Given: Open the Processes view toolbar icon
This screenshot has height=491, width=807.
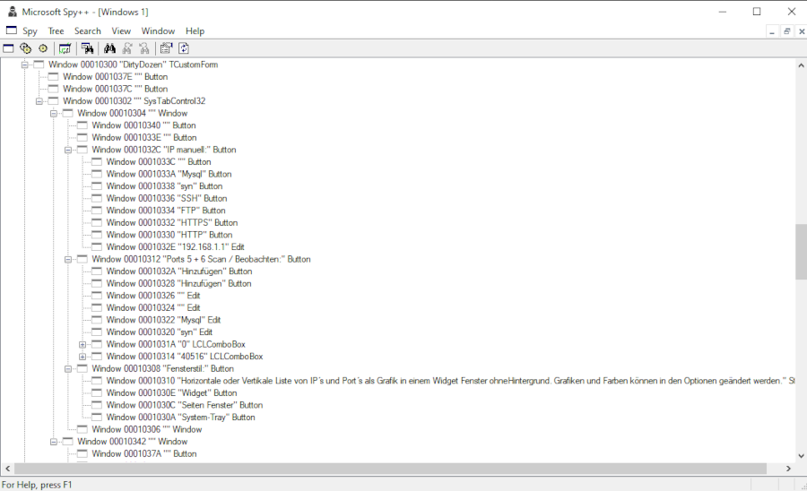Looking at the screenshot, I should coord(25,48).
